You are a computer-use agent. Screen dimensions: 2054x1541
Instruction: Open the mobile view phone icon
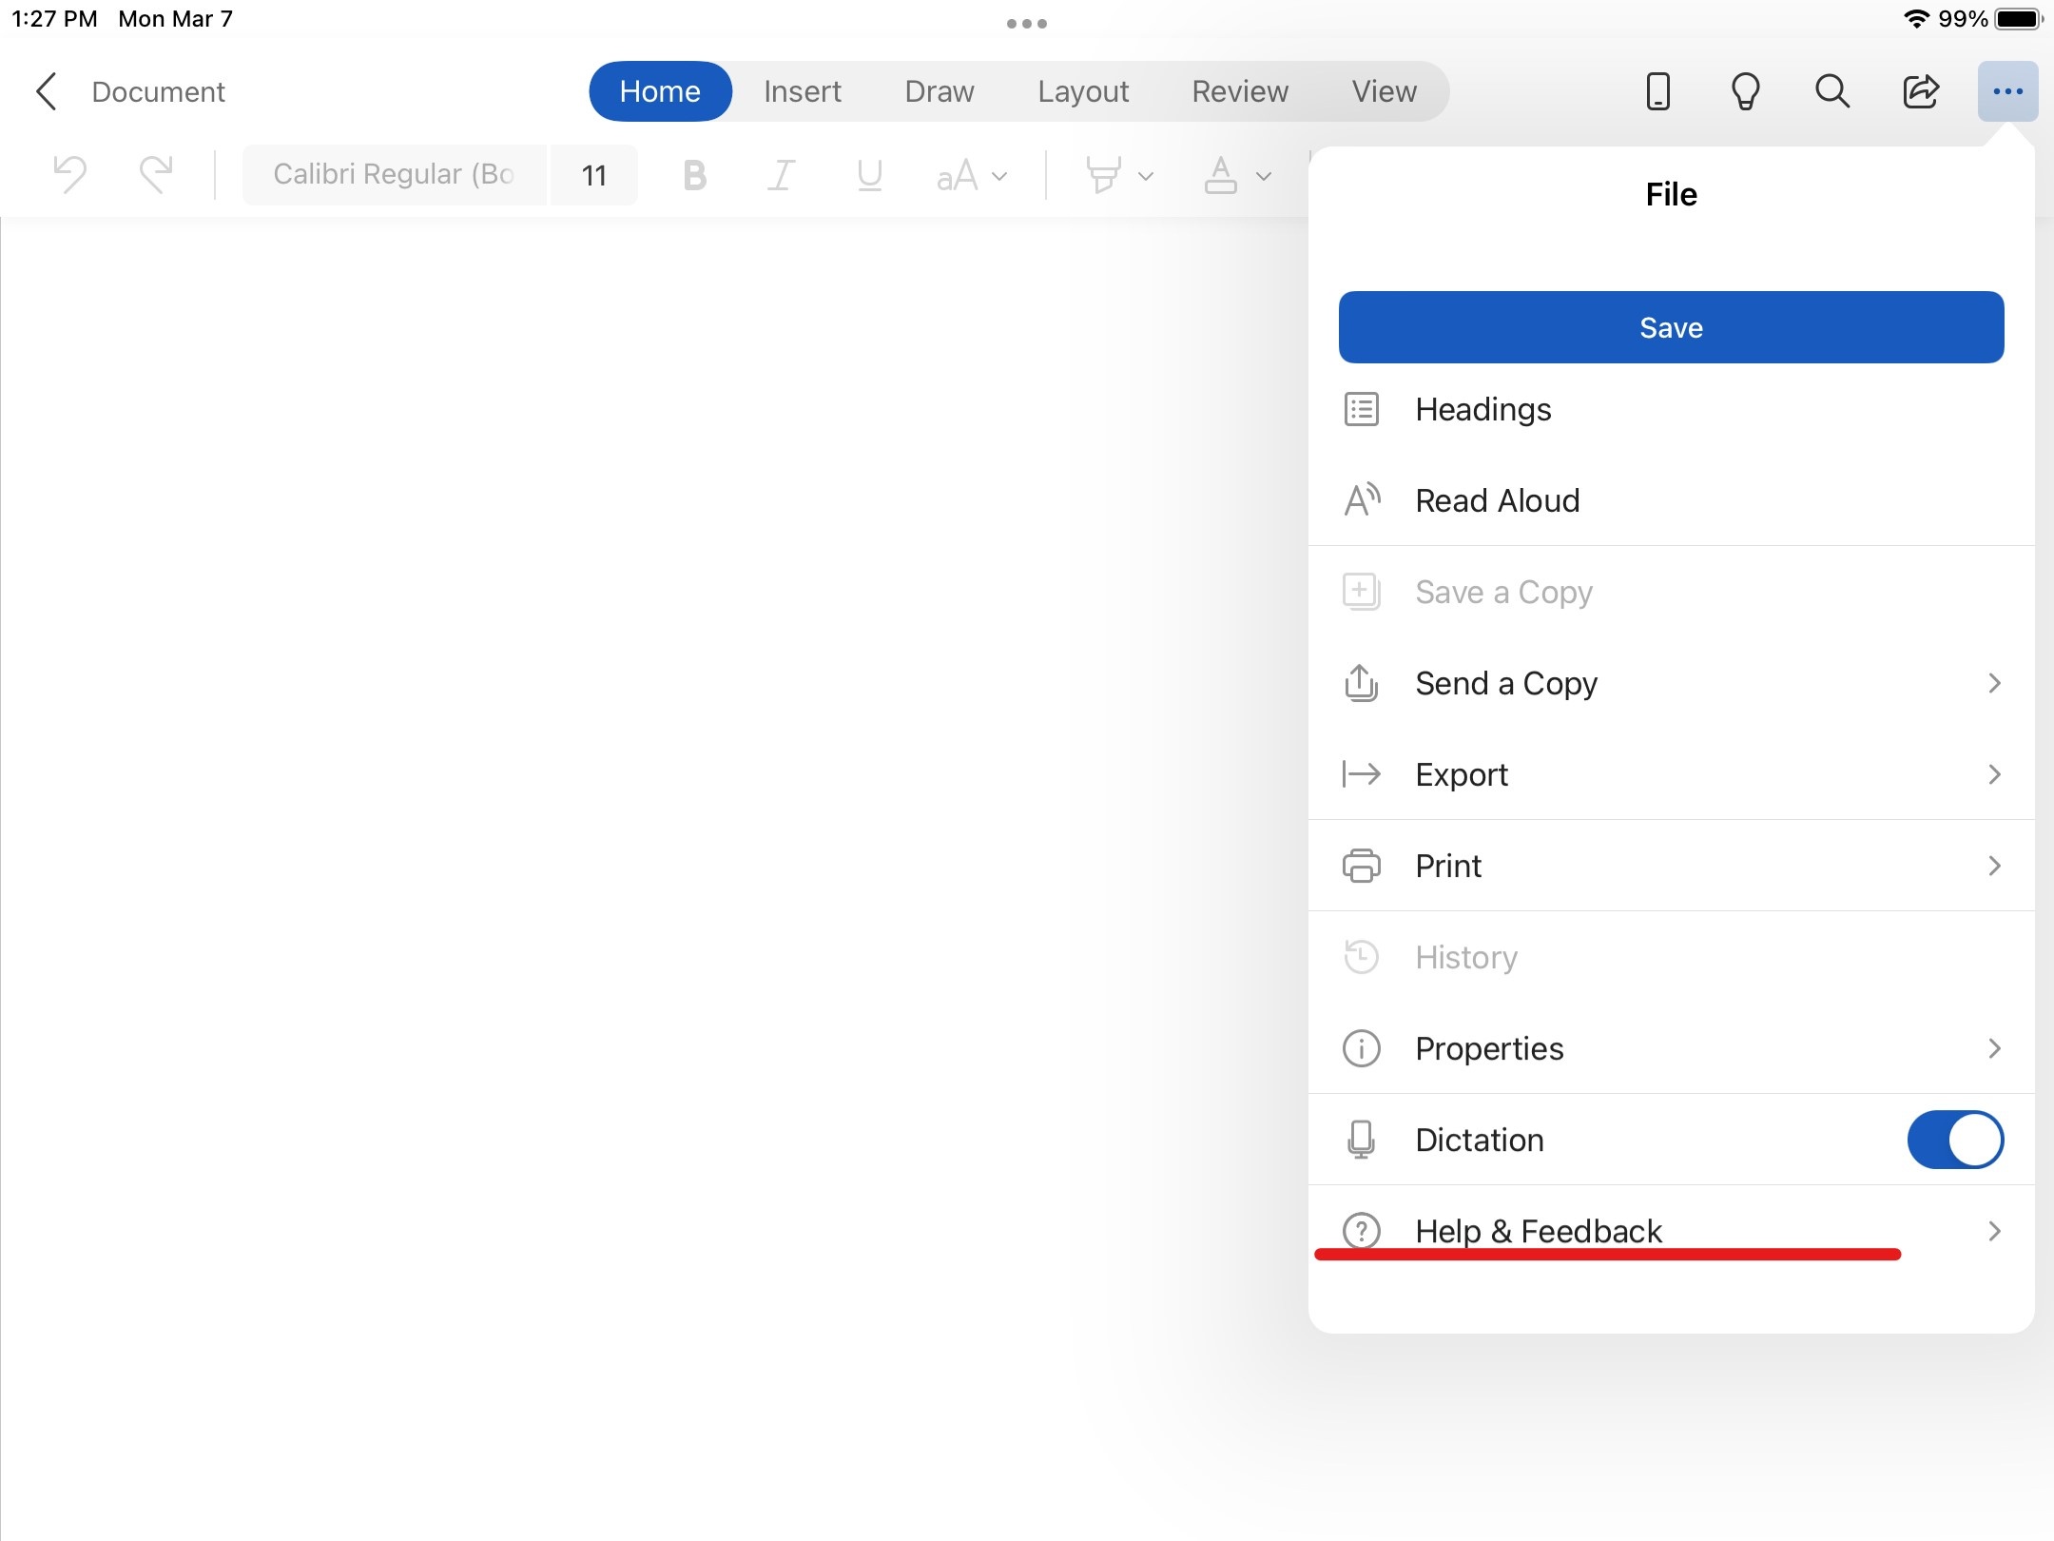tap(1657, 92)
